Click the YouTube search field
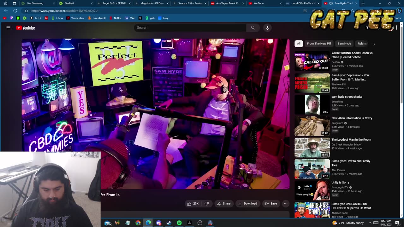Screen dimensions: 404x227 pyautogui.click(x=190, y=28)
